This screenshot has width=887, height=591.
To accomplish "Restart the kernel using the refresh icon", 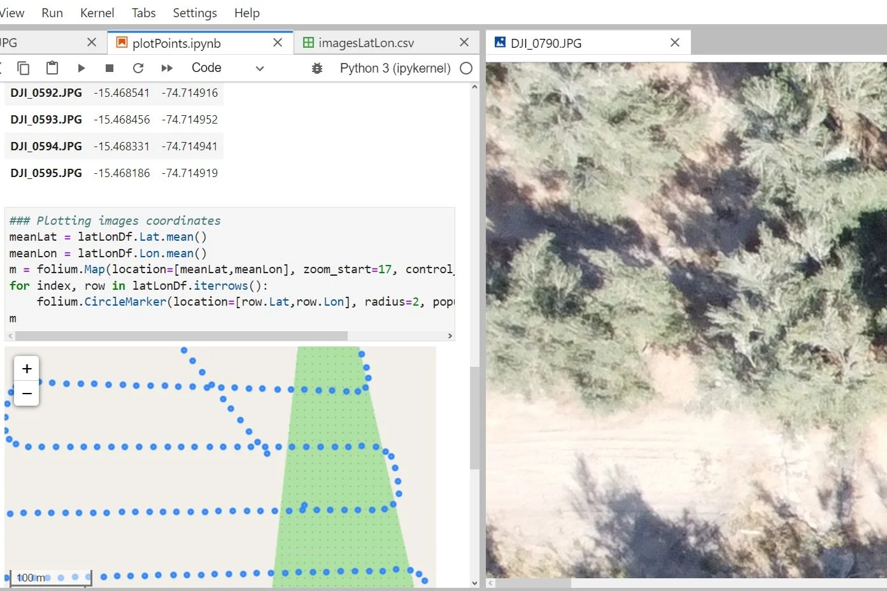I will [x=138, y=68].
